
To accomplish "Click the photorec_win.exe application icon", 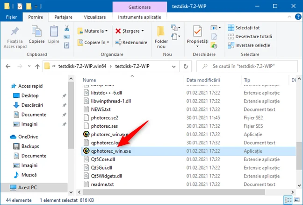I will (x=86, y=134).
